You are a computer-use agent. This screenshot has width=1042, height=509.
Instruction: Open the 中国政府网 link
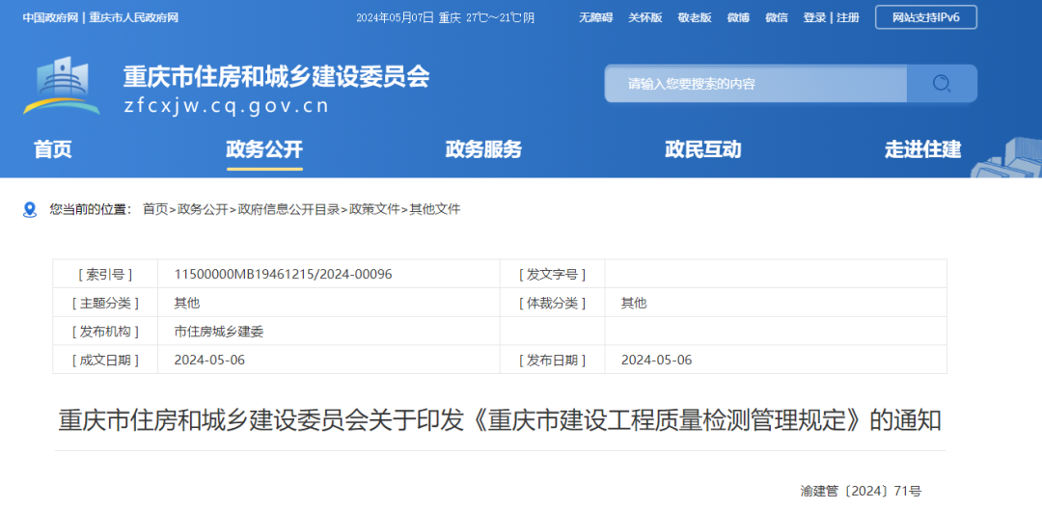(x=51, y=18)
